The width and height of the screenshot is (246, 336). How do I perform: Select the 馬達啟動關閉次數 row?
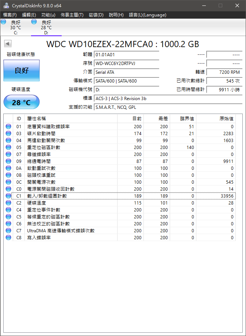point(120,140)
